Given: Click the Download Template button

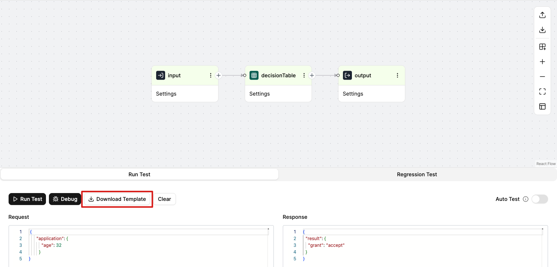Looking at the screenshot, I should pyautogui.click(x=117, y=199).
